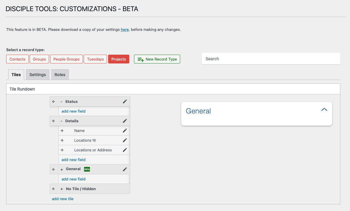Expand the General tile with plus sign
The height and width of the screenshot is (211, 350).
click(62, 169)
